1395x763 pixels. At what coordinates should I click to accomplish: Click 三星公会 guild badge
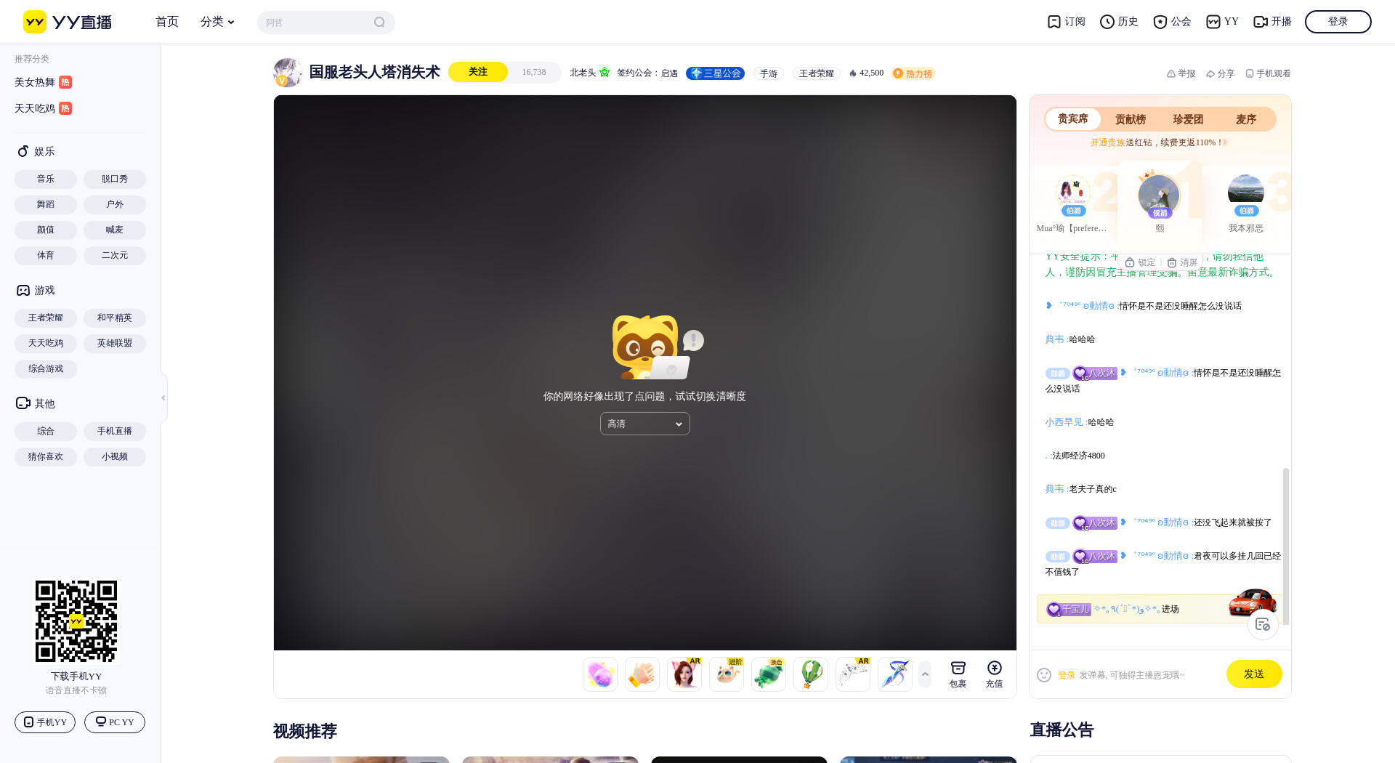point(716,73)
